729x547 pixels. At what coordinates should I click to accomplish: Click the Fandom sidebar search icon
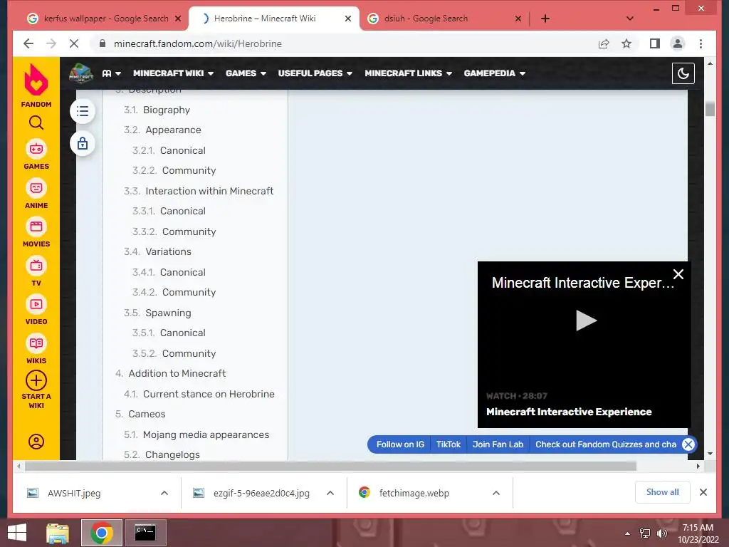click(36, 123)
